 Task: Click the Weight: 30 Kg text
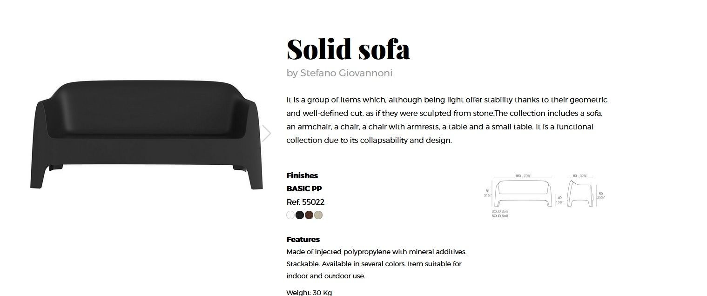309,293
